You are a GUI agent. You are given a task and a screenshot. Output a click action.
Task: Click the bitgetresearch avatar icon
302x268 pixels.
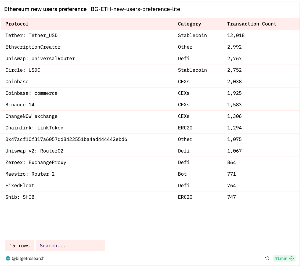[8, 258]
